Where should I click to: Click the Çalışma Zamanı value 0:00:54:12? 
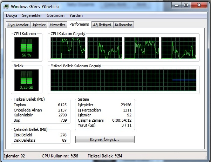(x=122, y=120)
